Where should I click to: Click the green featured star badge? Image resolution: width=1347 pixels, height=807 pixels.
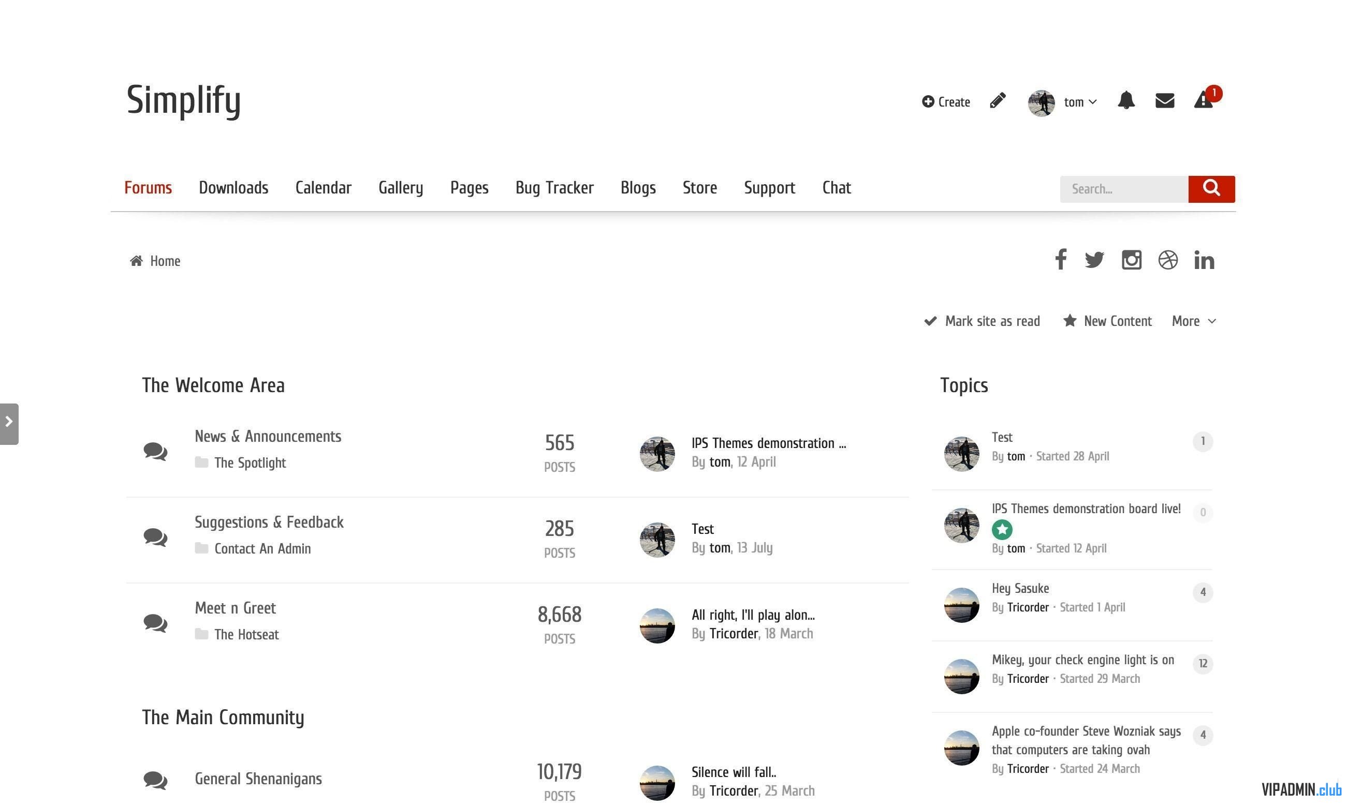1002,529
